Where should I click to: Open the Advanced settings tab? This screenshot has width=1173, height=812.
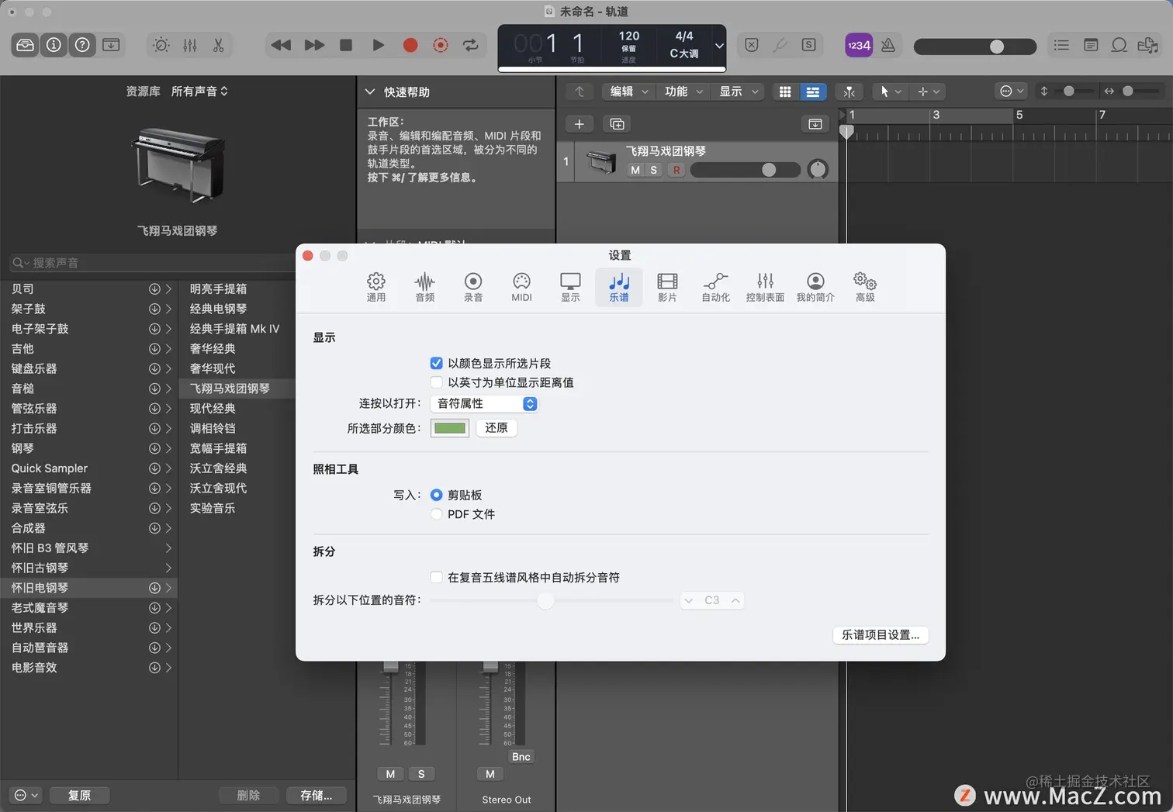tap(864, 287)
